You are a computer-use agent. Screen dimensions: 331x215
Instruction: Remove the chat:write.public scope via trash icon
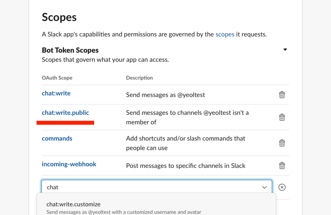282,117
